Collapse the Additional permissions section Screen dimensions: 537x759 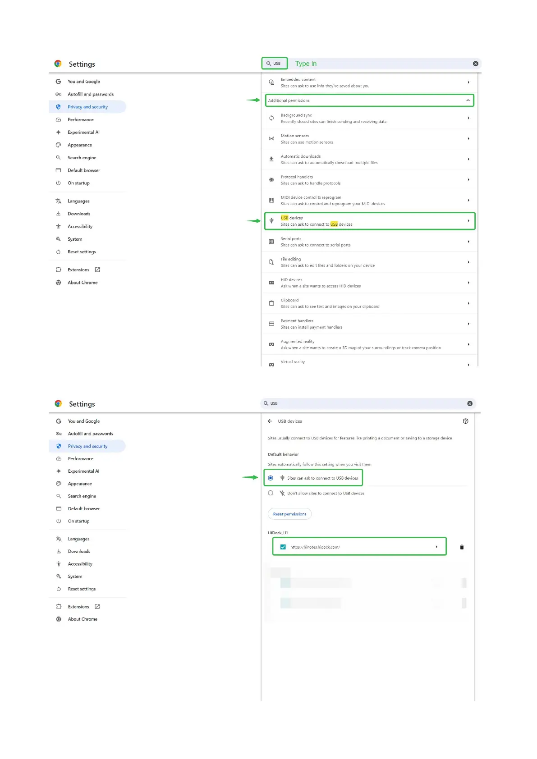tap(468, 100)
